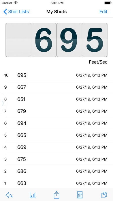Go back to Shot Lists
Screen dimensions: 113x201
click(x=16, y=12)
